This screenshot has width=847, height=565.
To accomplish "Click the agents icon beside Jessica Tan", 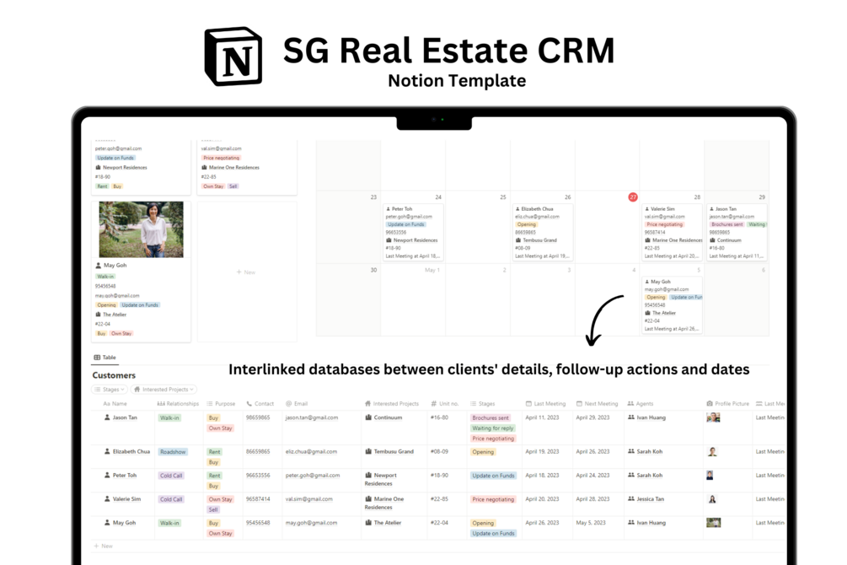I will pos(631,499).
